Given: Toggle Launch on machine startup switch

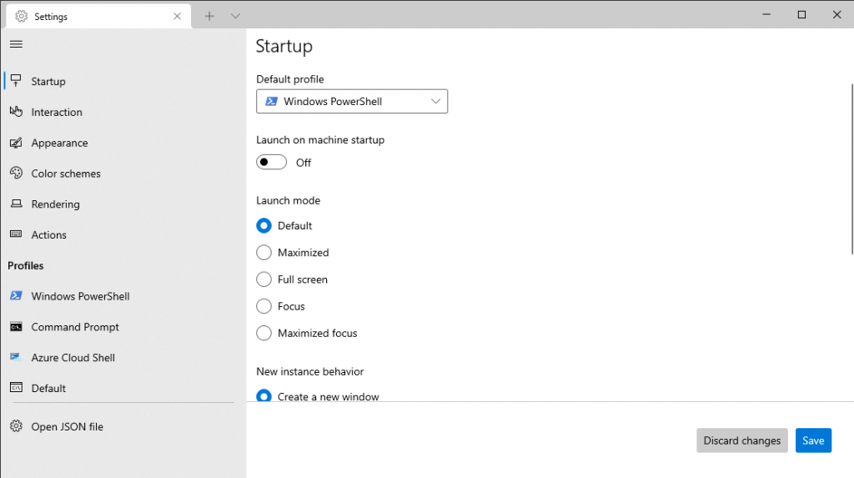Looking at the screenshot, I should 271,163.
